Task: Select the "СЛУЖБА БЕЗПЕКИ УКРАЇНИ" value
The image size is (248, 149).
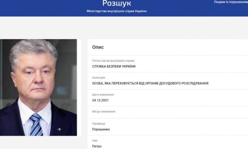Action: 114,66
